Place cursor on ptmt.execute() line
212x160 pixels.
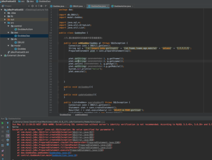78,72
